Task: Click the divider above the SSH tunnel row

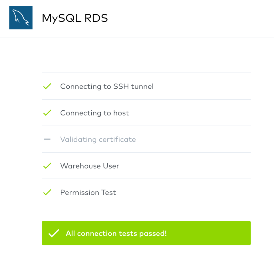Action: pos(146,73)
